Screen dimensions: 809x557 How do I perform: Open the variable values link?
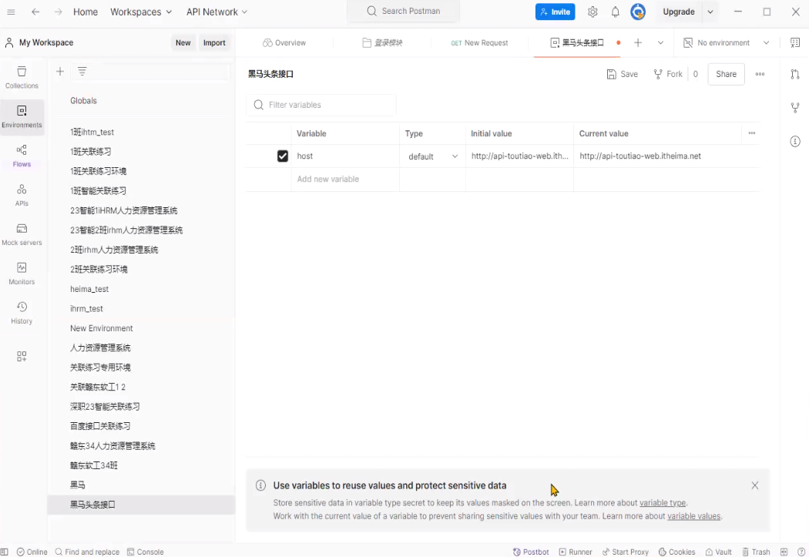pos(694,516)
